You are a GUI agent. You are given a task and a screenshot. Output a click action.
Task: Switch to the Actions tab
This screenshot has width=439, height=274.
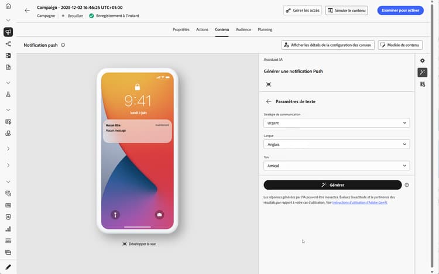pyautogui.click(x=202, y=29)
